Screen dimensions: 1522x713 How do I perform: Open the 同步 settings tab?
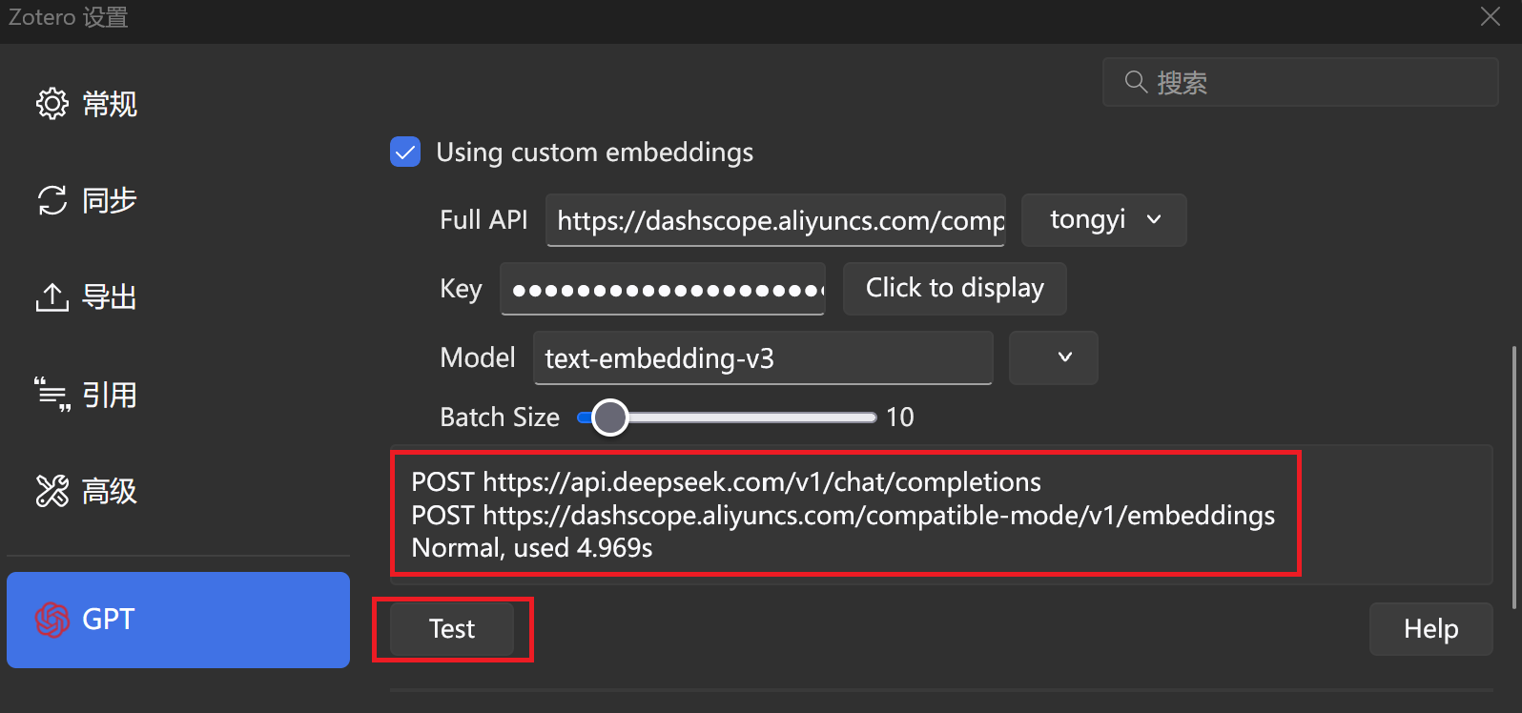pyautogui.click(x=109, y=200)
